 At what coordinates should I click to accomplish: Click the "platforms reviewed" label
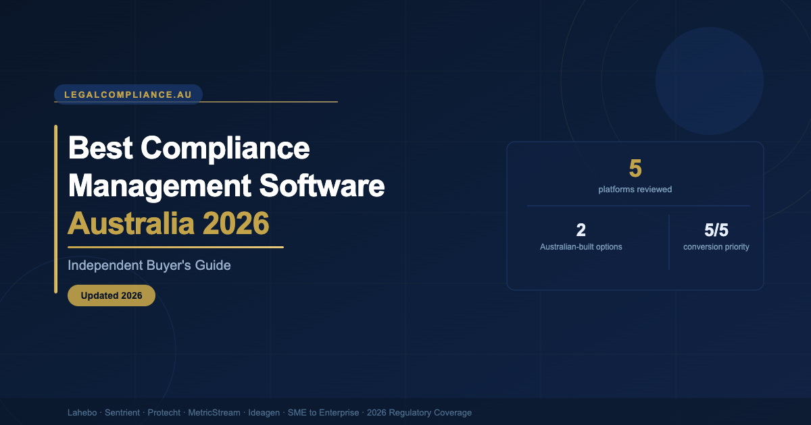coord(635,190)
